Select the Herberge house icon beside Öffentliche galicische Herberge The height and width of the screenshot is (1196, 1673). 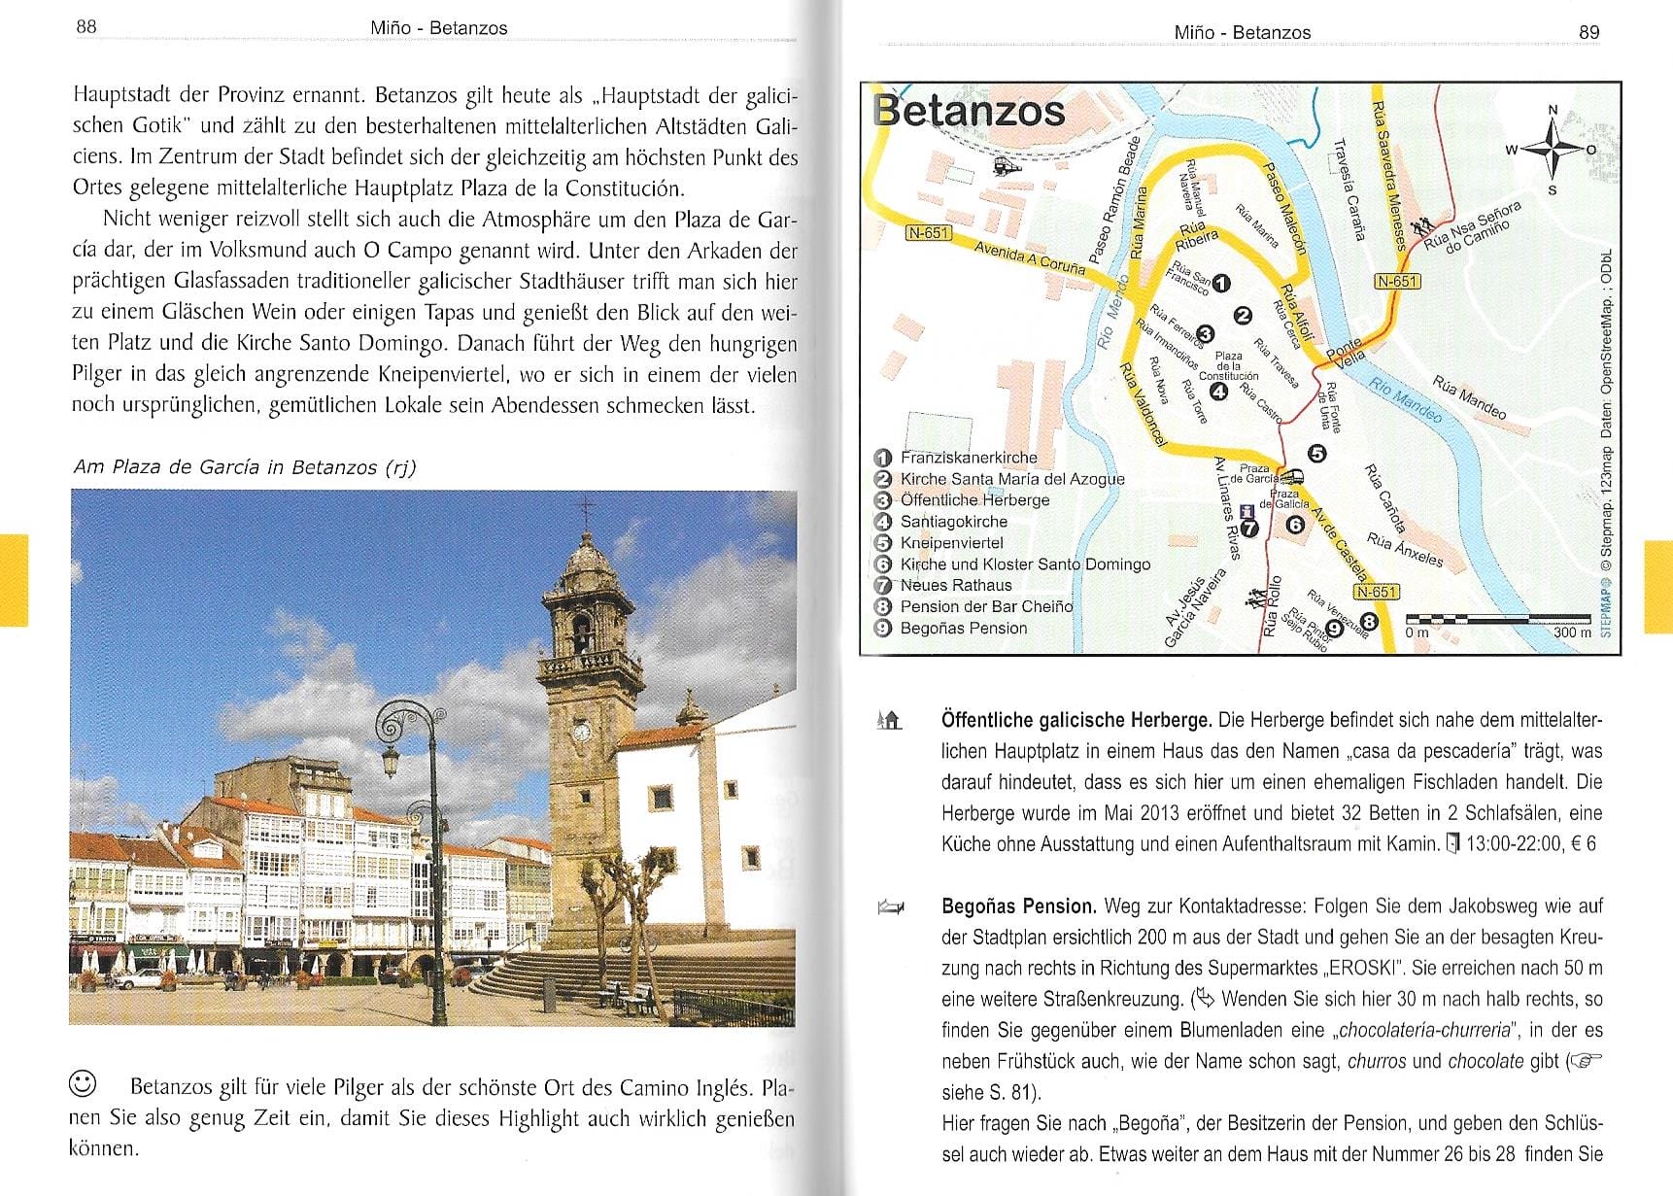point(890,719)
